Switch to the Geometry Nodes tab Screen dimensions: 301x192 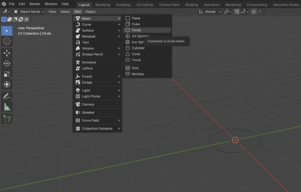coord(286,5)
